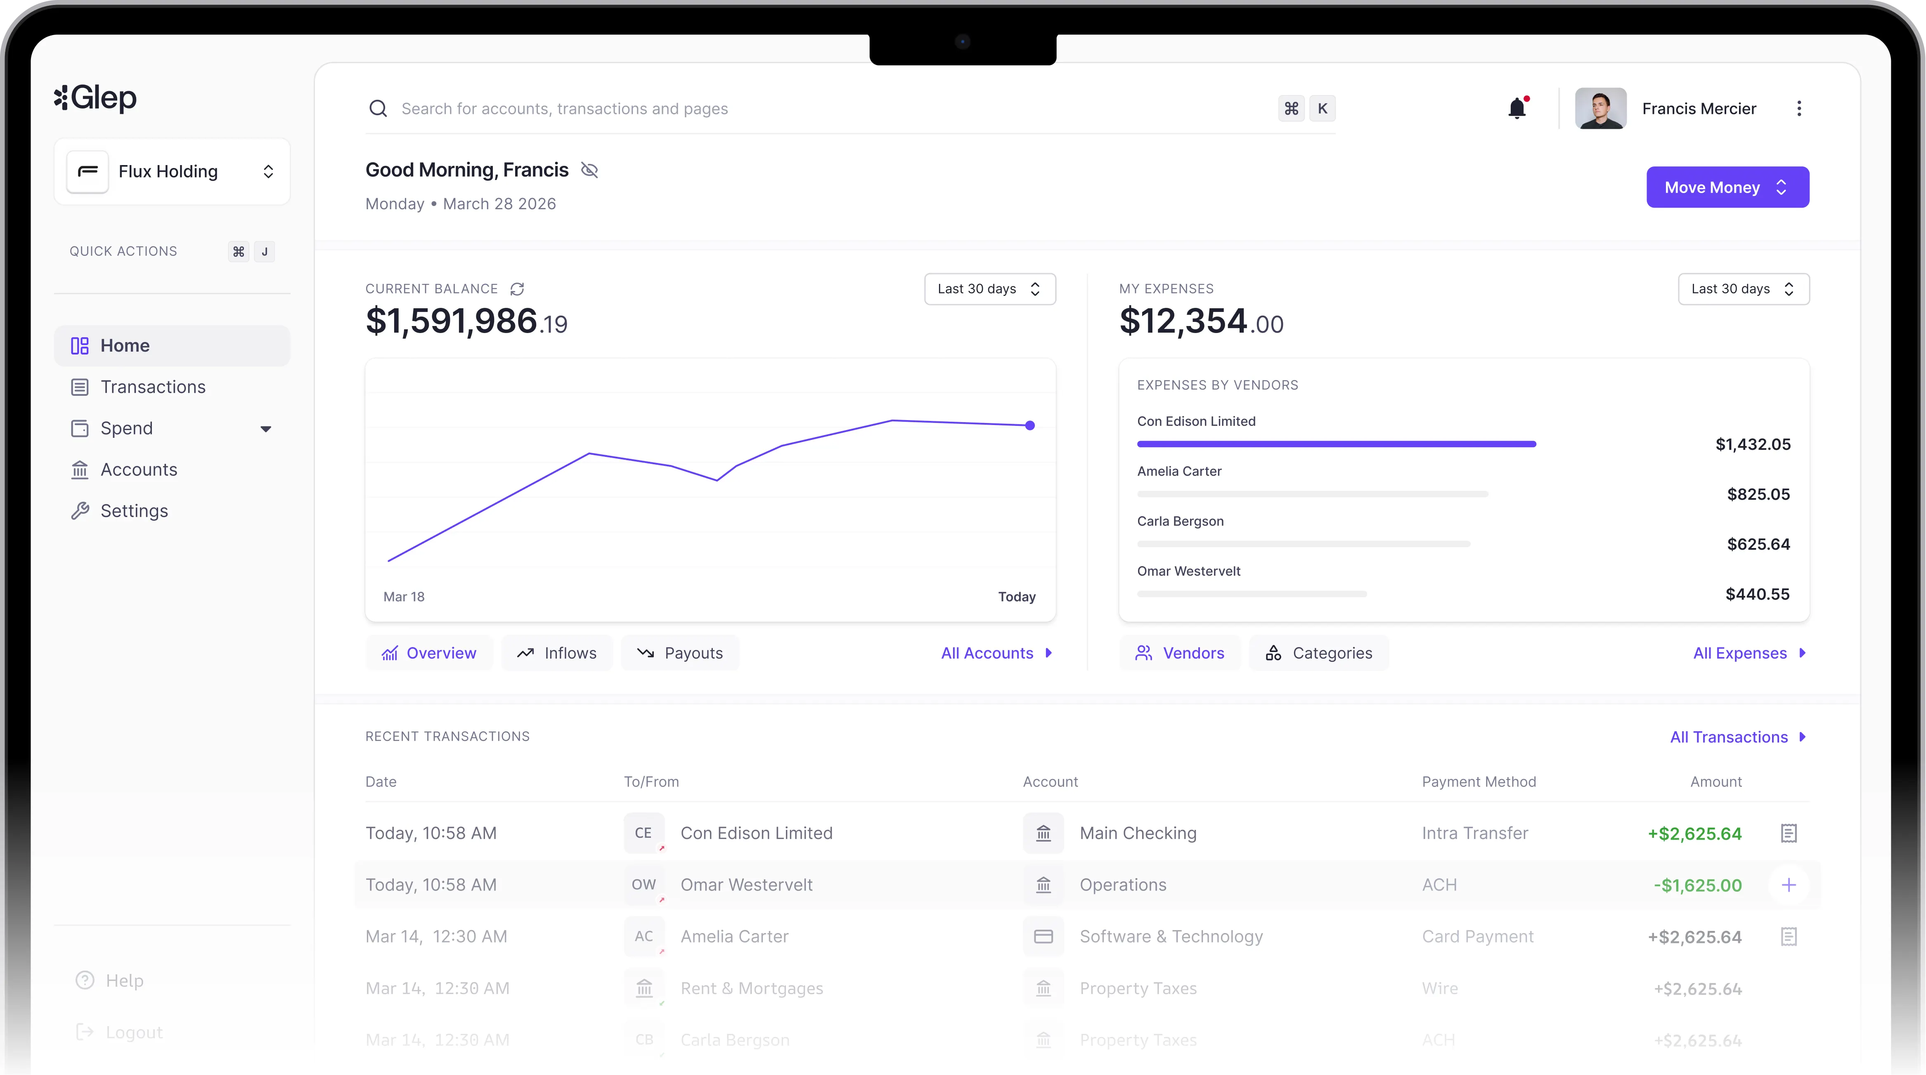This screenshot has height=1075, width=1926.
Task: Click Home dashboard icon in sidebar
Action: [79, 345]
